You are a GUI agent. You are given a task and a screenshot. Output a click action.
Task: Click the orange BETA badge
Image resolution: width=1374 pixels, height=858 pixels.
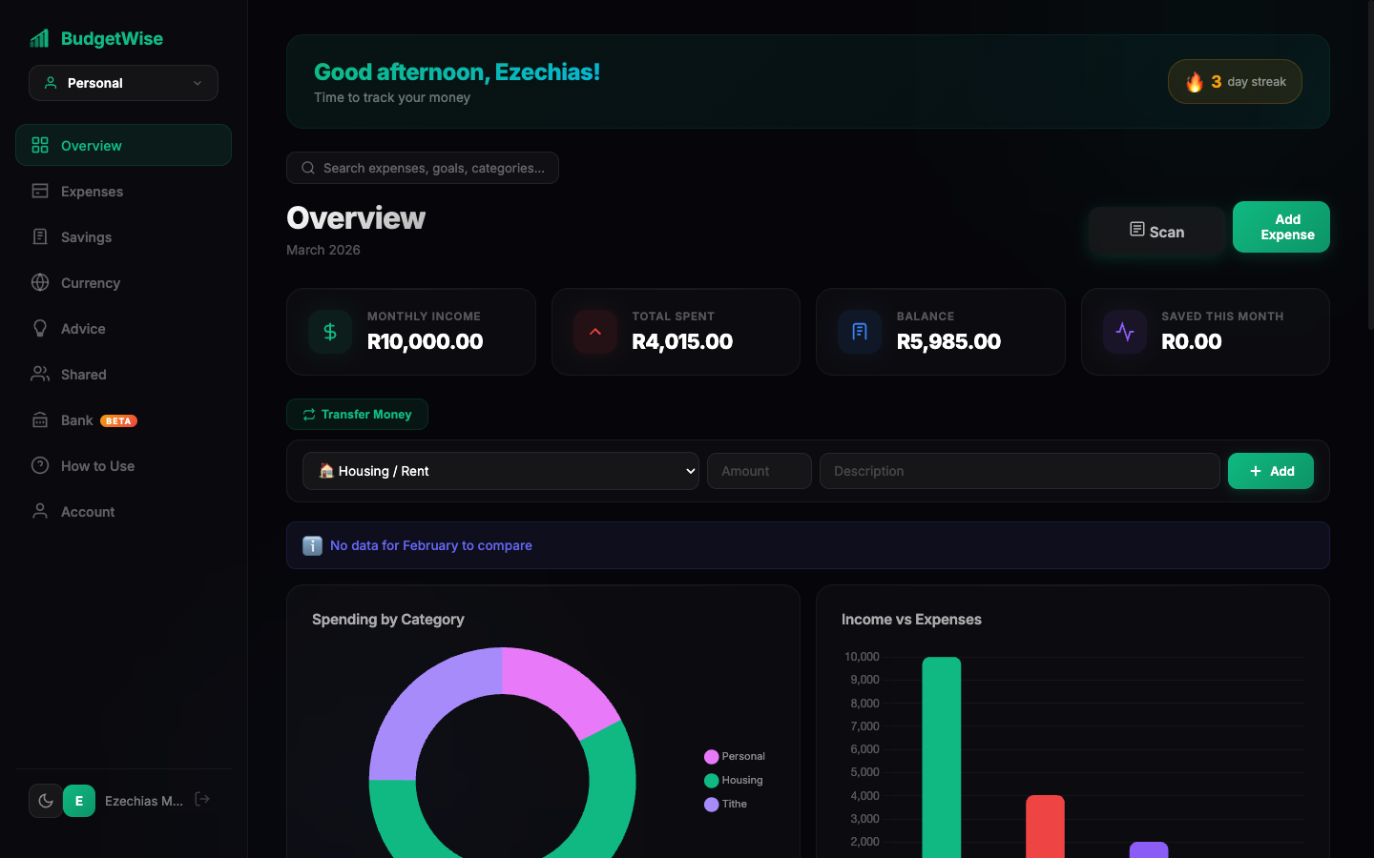[x=118, y=420]
